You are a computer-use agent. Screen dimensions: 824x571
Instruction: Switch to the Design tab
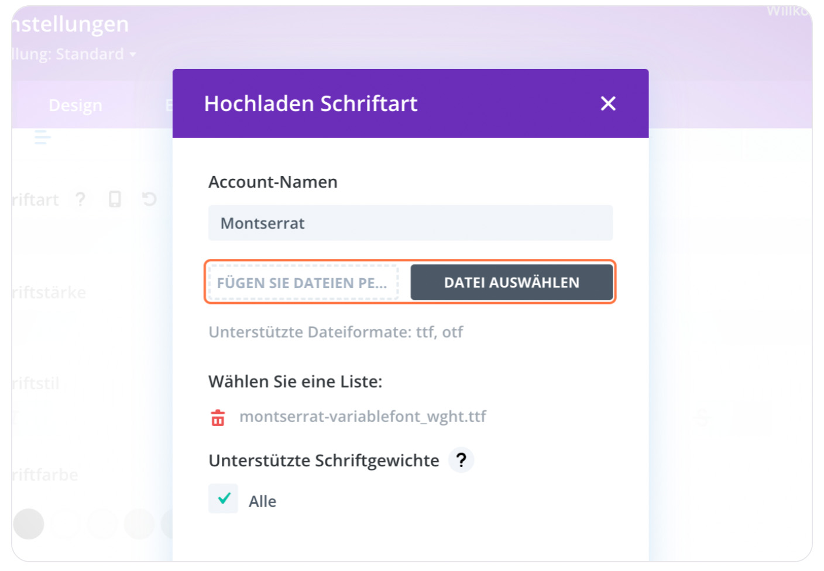click(x=75, y=105)
